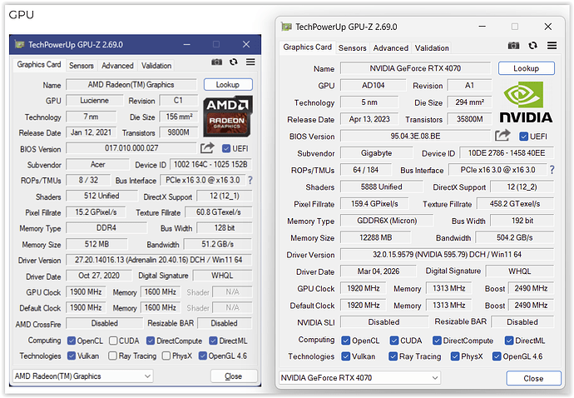Image resolution: width=574 pixels, height=398 pixels.
Task: Switch to Sensors tab in NVIDIA window
Action: pyautogui.click(x=352, y=48)
